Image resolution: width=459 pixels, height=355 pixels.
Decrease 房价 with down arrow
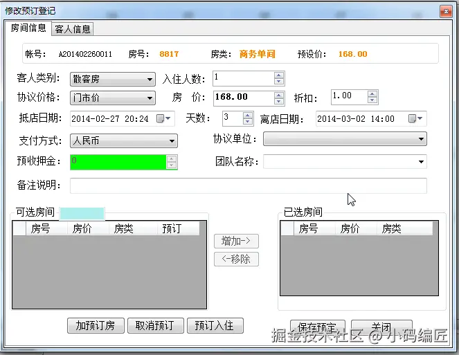click(x=279, y=101)
